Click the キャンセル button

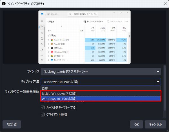coord(155,124)
